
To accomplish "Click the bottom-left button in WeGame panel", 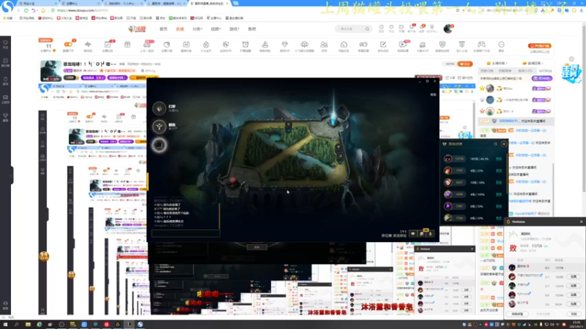I will coord(517,314).
